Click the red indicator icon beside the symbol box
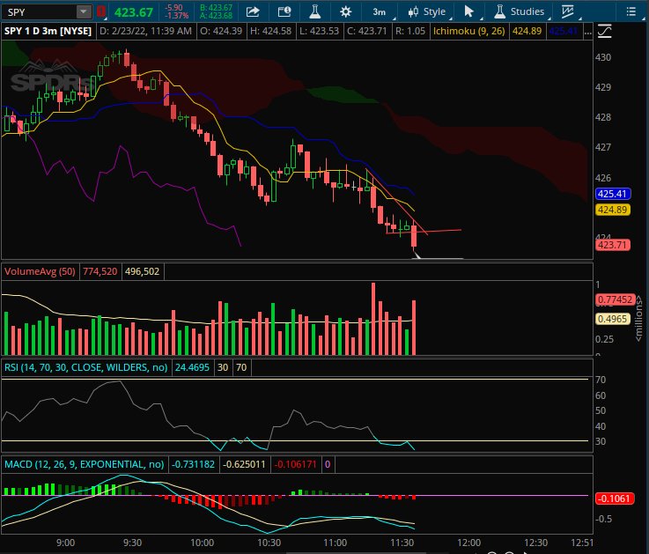Viewport: 649px width, 554px height. [x=101, y=11]
